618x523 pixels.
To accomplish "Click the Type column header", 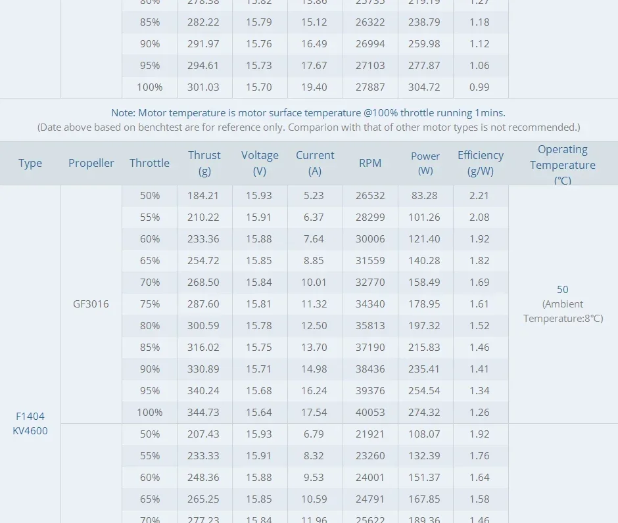I will pyautogui.click(x=30, y=163).
